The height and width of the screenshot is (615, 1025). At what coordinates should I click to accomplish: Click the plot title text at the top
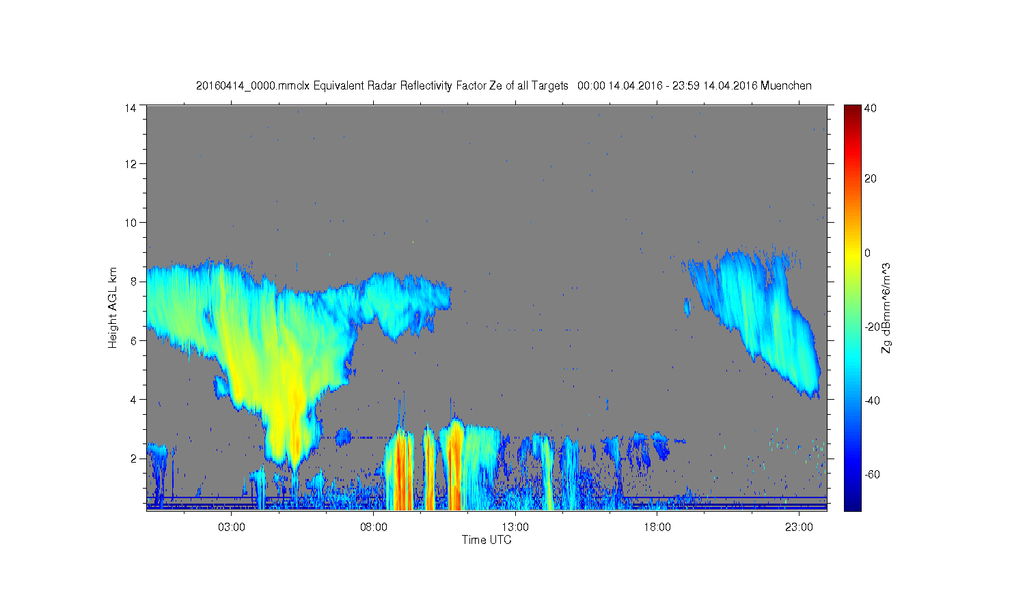504,85
